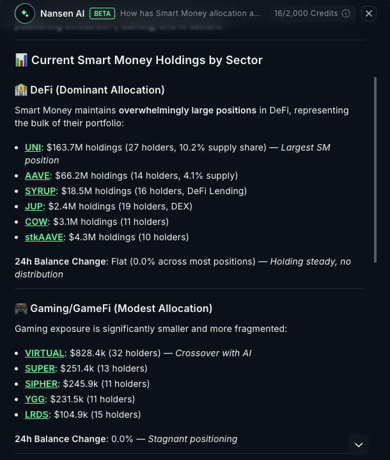
Task: Click the Nansen AI title text
Action: tap(62, 13)
